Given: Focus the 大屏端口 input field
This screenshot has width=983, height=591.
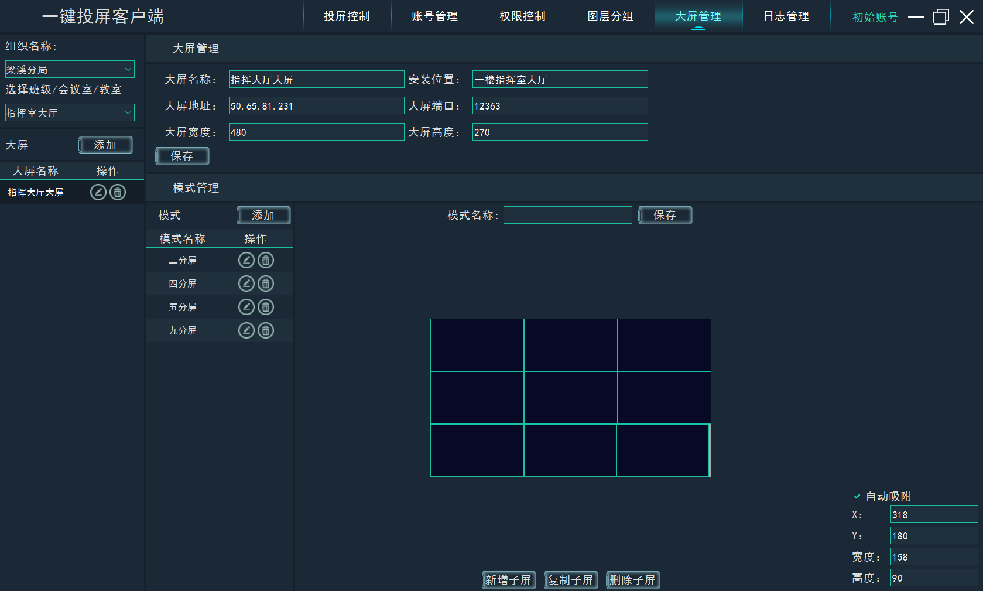Looking at the screenshot, I should [560, 105].
